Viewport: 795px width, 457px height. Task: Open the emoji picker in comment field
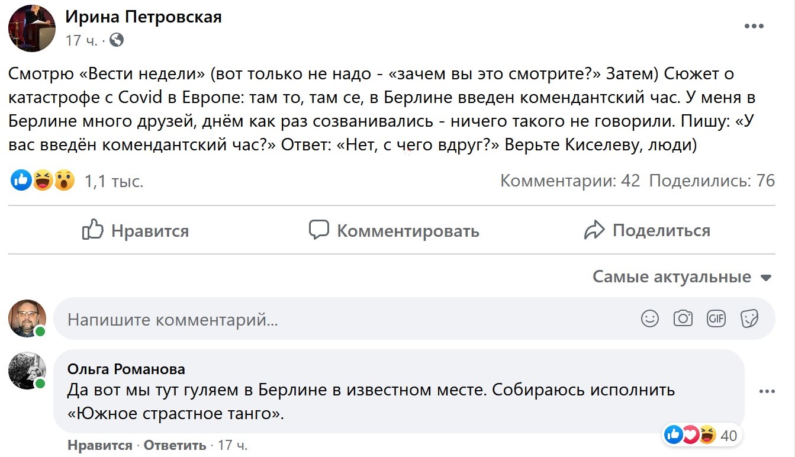click(649, 318)
